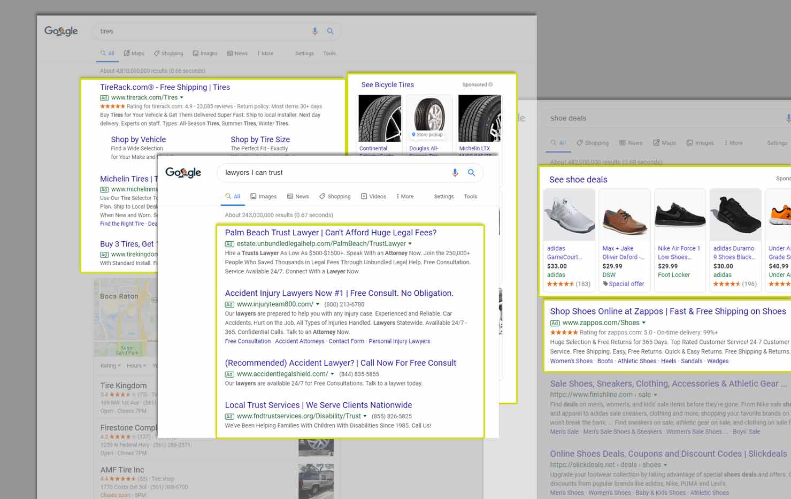Image resolution: width=791 pixels, height=499 pixels.
Task: Expand dropdown arrow beside estate.unbundledlegalhelp.com URL
Action: click(x=410, y=244)
